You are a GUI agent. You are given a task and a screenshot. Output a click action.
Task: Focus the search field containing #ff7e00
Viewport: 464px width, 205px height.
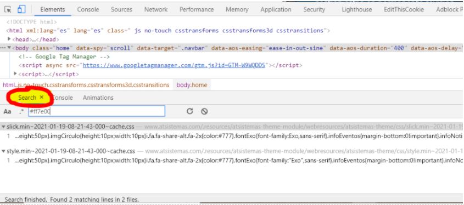pos(96,111)
